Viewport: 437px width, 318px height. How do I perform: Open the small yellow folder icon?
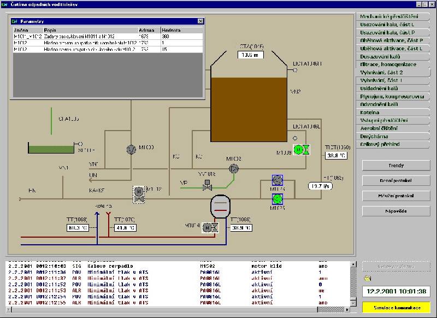367,279
